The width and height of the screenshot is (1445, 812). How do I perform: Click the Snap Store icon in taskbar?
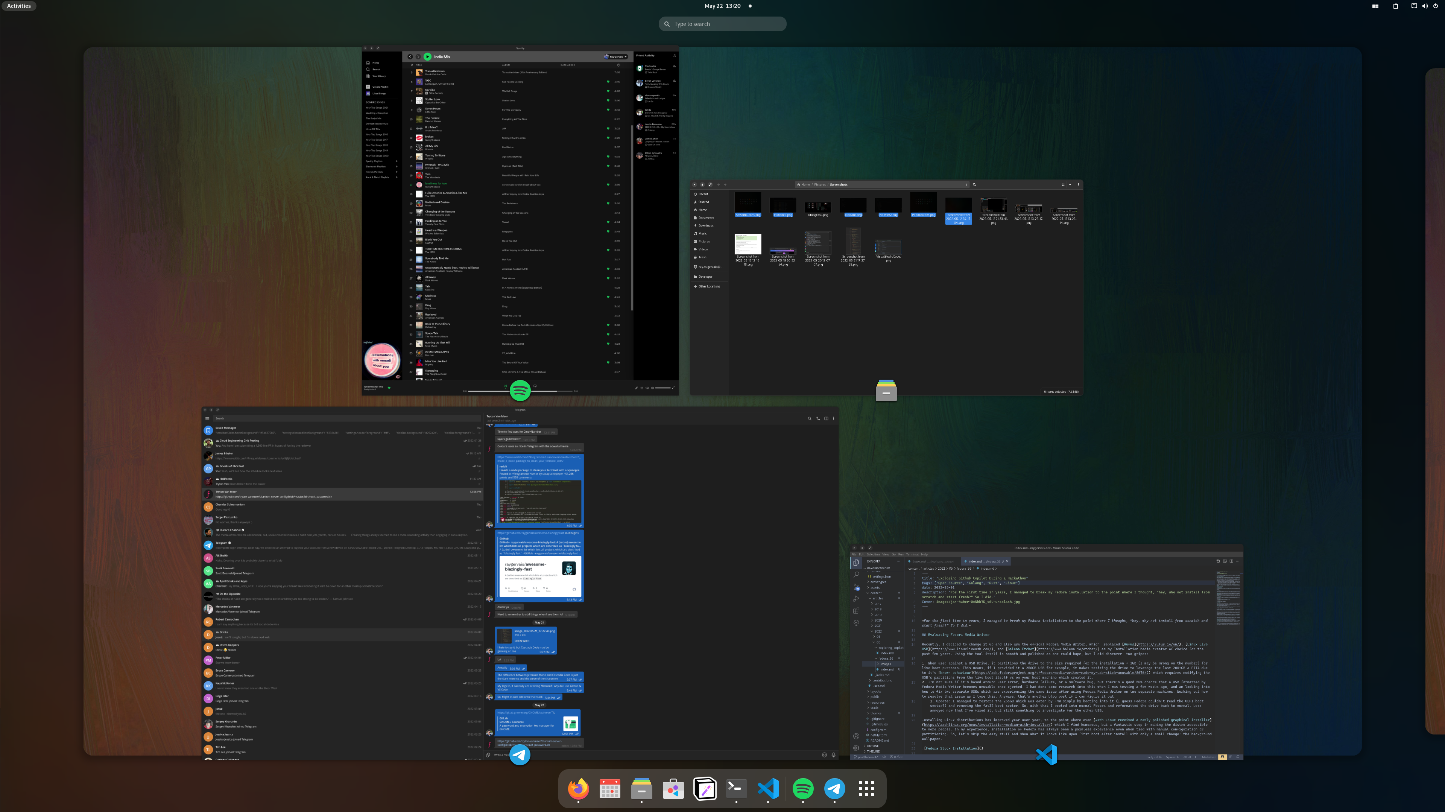click(x=673, y=788)
